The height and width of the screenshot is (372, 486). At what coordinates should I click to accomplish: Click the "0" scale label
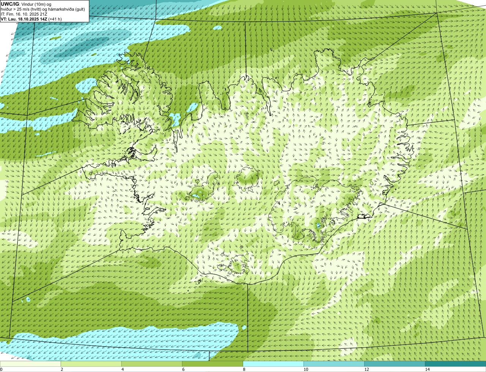click(x=1, y=369)
